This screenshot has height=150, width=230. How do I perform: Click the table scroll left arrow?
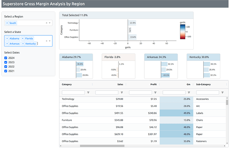tap(61, 146)
